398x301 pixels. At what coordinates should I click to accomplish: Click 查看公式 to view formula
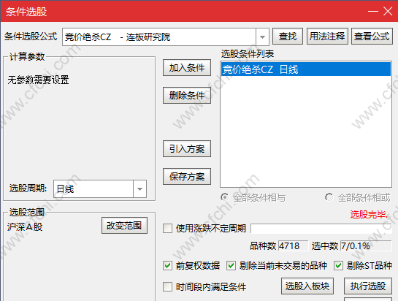(372, 37)
